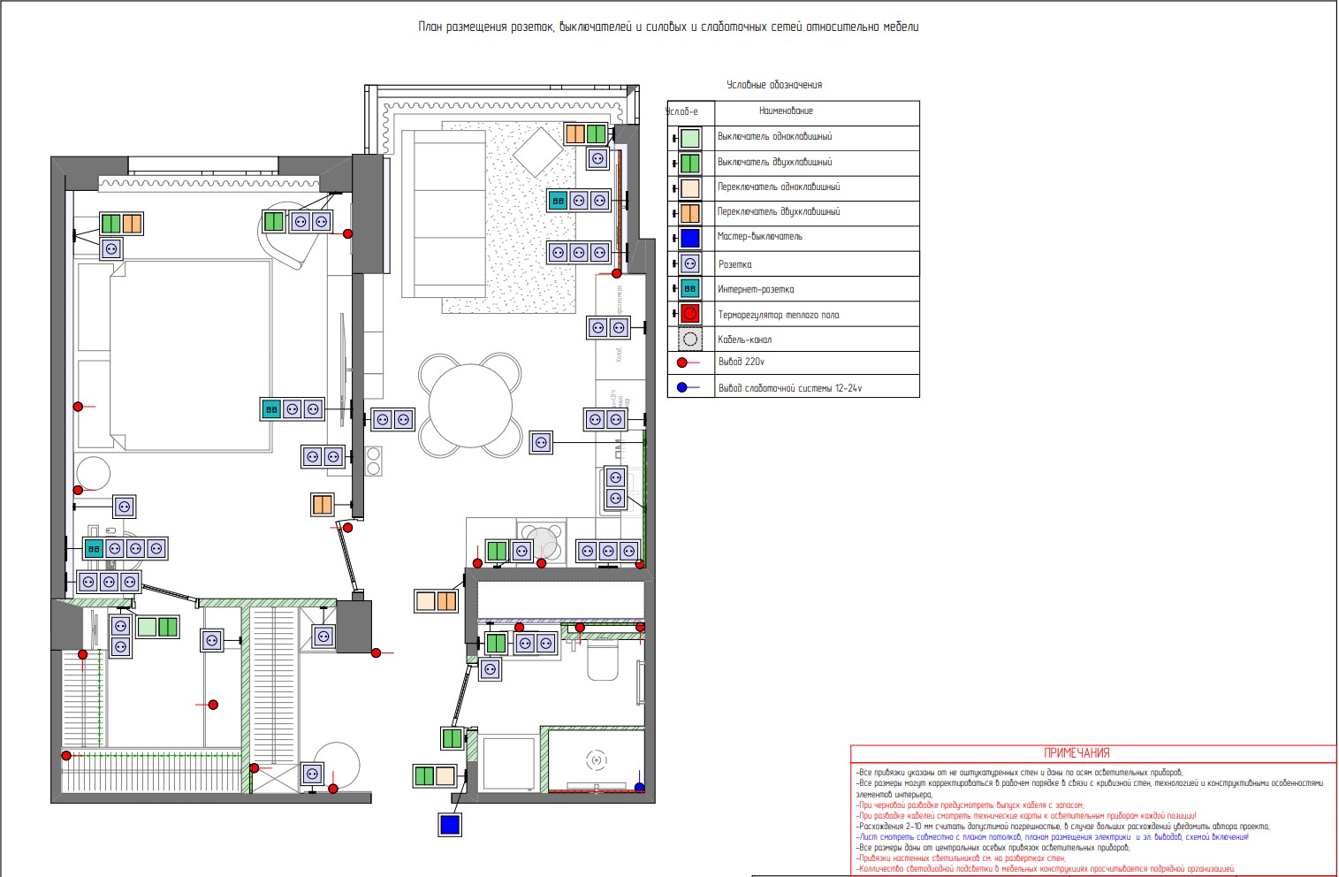This screenshot has width=1339, height=877.
Task: Click the legend text 'Переключатель двухклавишный'
Action: pyautogui.click(x=779, y=212)
